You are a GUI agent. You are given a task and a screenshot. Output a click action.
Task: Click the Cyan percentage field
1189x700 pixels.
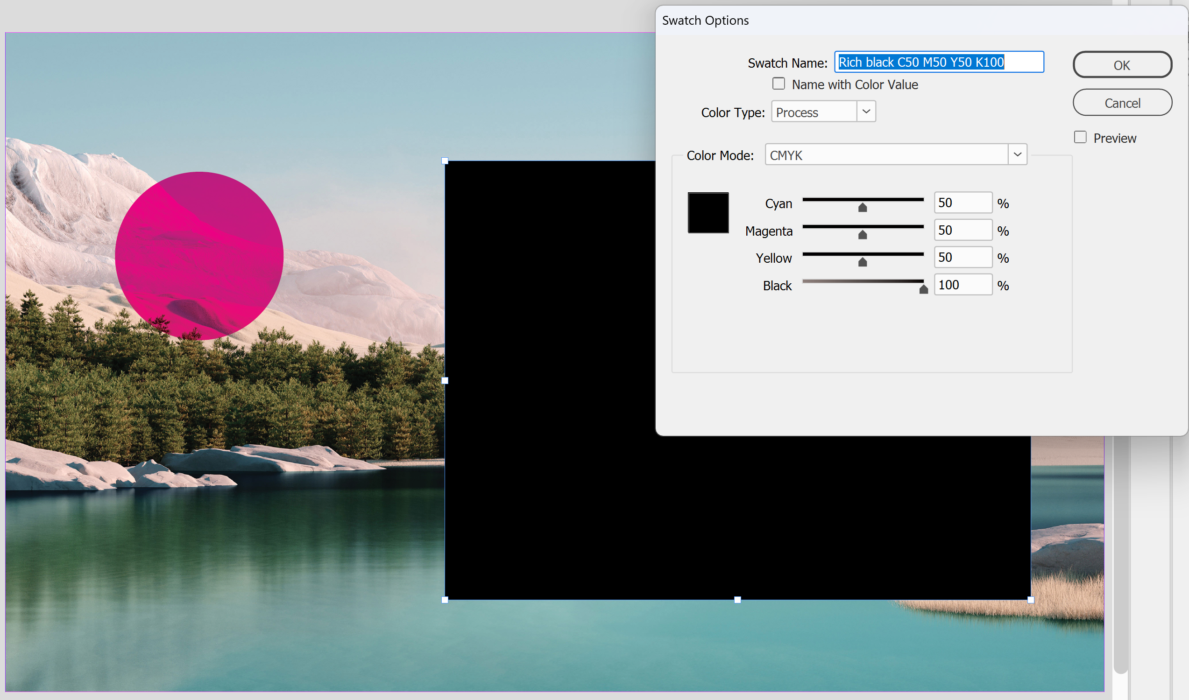click(x=963, y=203)
